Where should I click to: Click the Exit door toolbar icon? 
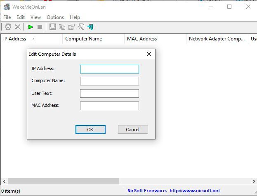tap(90, 27)
